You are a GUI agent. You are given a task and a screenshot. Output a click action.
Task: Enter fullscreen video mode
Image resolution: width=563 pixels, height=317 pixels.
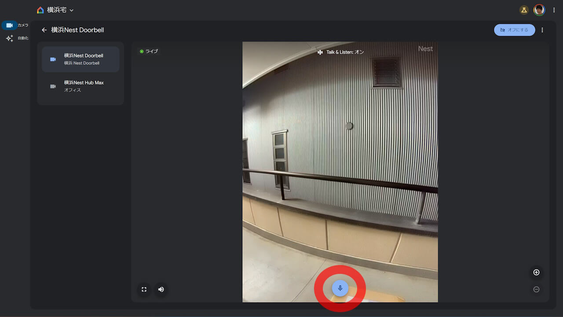point(144,289)
